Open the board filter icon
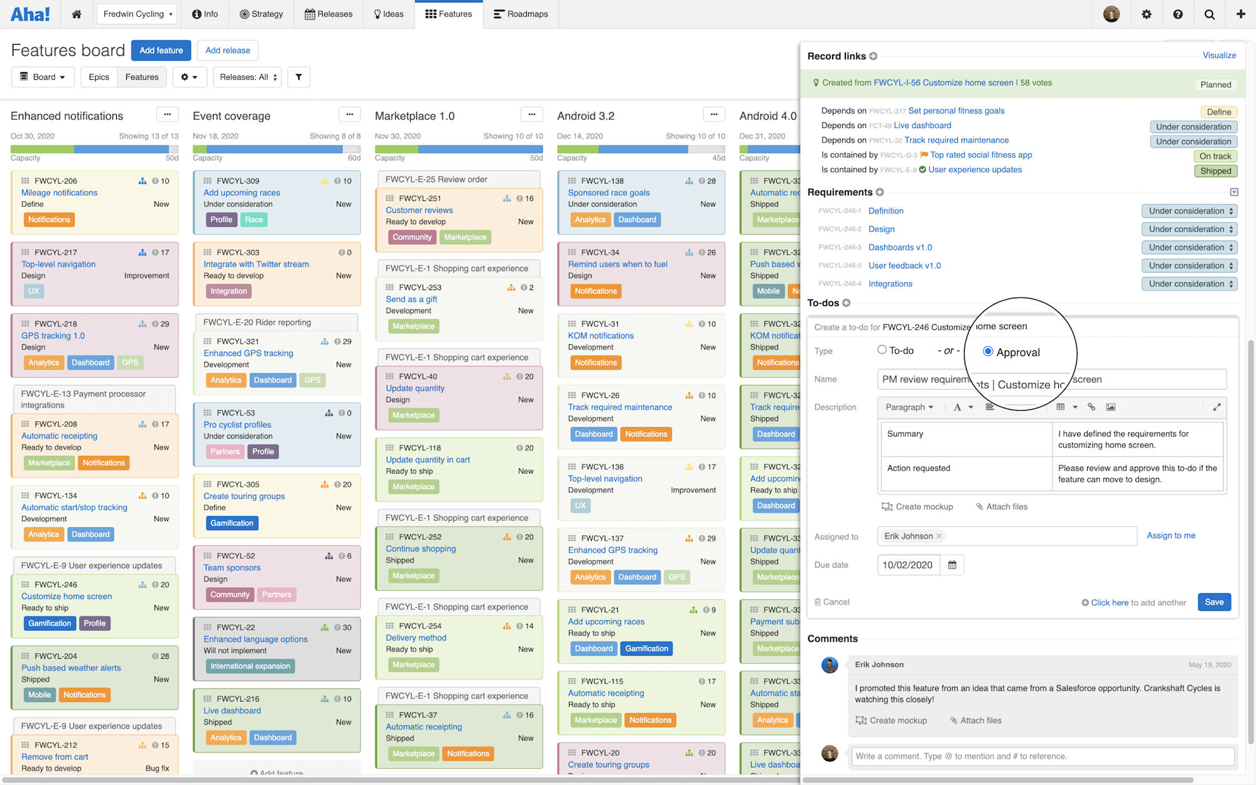Viewport: 1256px width, 785px height. click(299, 77)
